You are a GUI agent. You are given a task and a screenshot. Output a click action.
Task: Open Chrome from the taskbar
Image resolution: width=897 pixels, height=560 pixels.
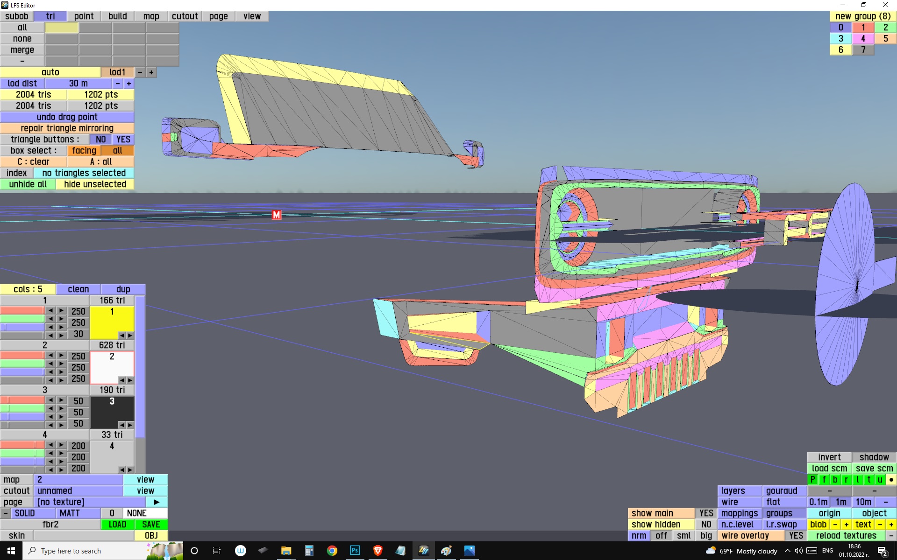(x=332, y=551)
